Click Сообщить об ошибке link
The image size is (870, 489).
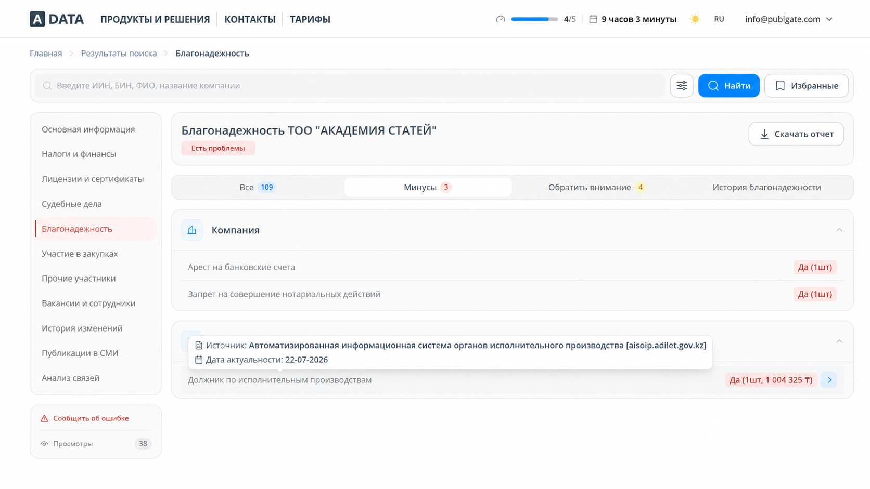coord(91,418)
